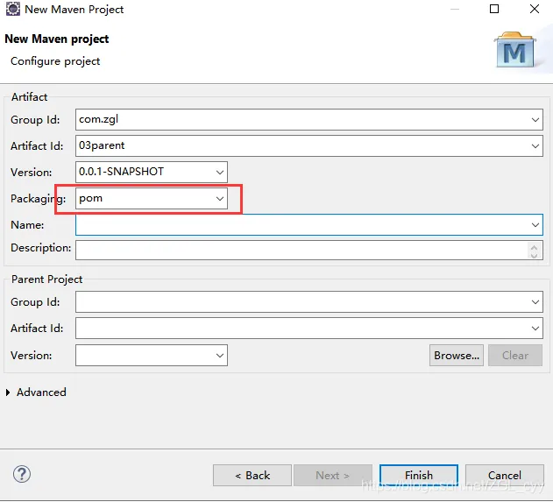Open the Name field dropdown arrow
Image resolution: width=553 pixels, height=502 pixels.
tap(535, 225)
